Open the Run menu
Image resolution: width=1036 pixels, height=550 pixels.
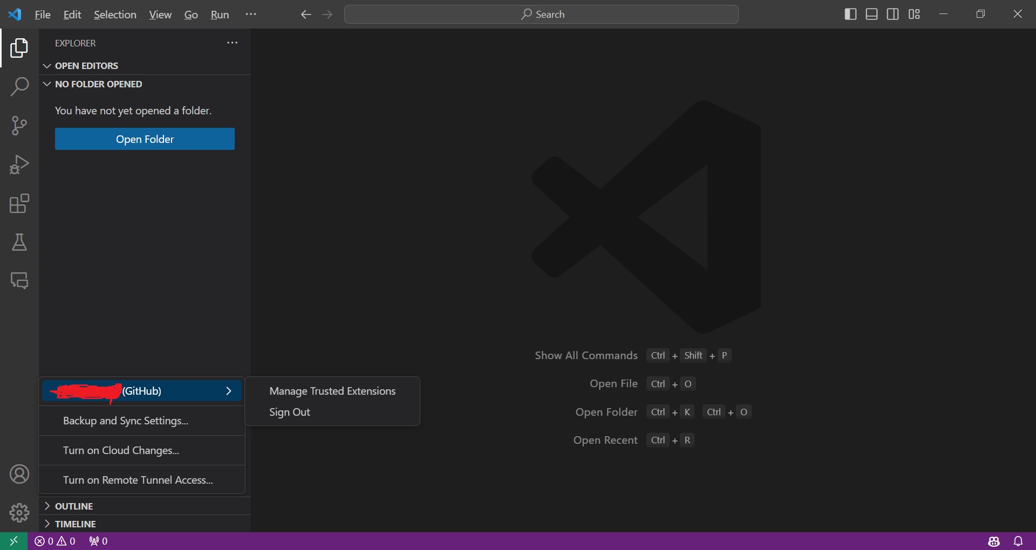(220, 15)
